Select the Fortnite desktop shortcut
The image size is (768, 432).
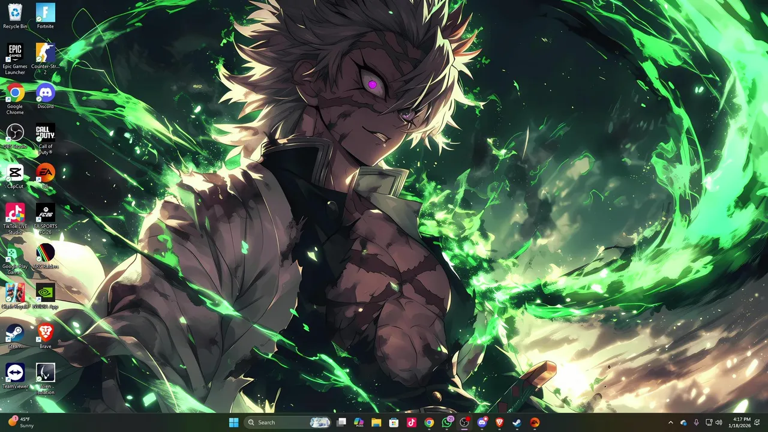(46, 16)
